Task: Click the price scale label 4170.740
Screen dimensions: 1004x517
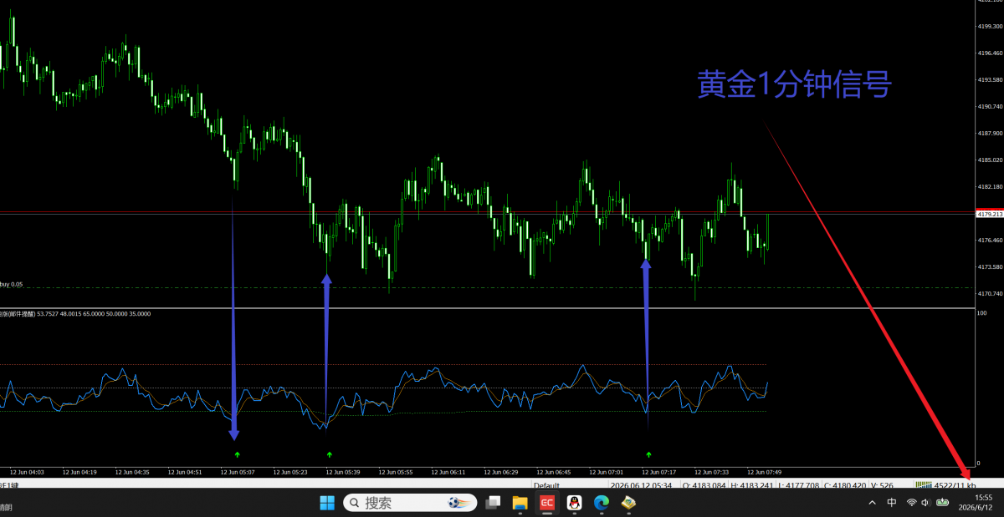Action: (990, 293)
